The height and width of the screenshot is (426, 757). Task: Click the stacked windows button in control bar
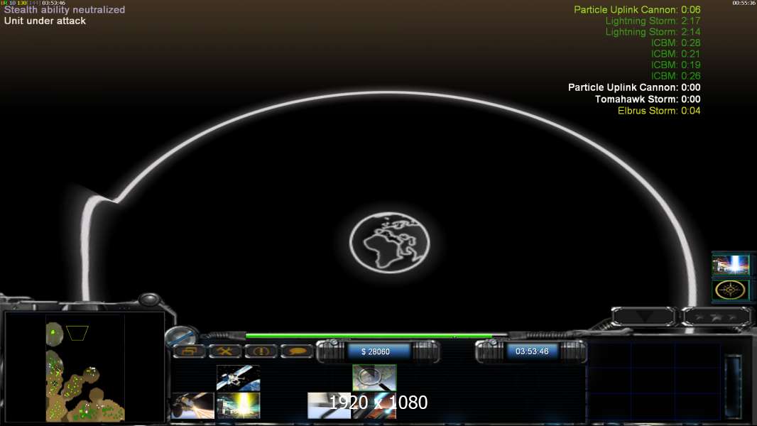pos(189,351)
